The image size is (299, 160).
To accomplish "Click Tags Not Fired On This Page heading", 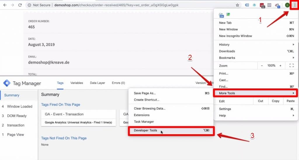I will pos(64,138).
